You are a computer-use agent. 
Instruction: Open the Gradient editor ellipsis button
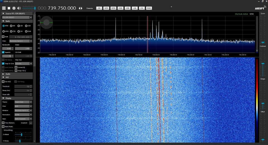(x=31, y=123)
